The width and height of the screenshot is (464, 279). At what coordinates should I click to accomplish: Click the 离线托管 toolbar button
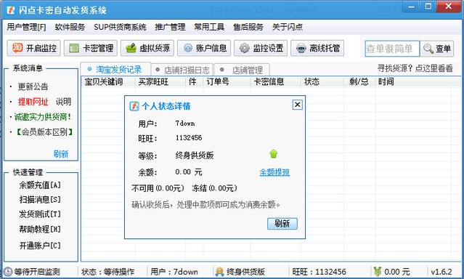tap(317, 48)
